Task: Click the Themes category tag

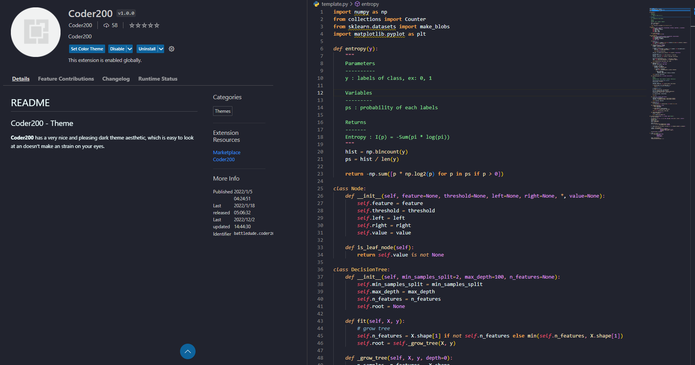Action: 223,111
